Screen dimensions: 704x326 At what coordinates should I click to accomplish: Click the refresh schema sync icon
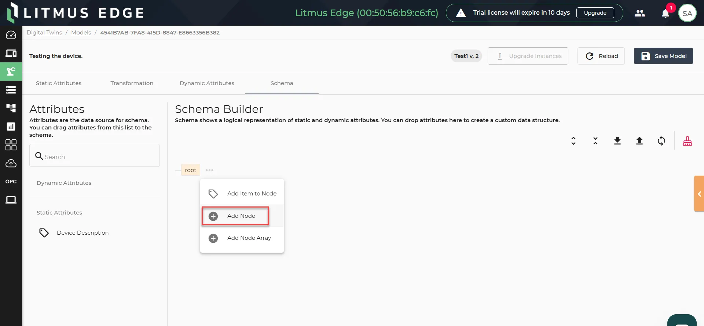point(661,141)
